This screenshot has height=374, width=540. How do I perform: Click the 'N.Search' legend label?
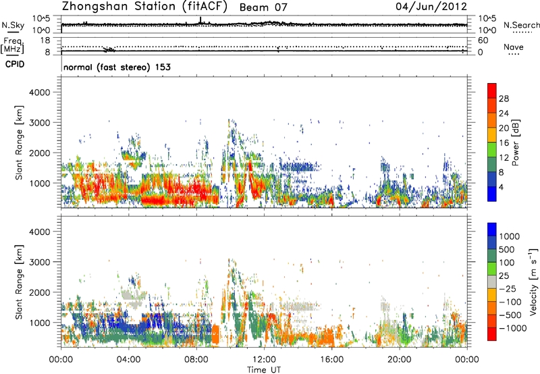[521, 25]
